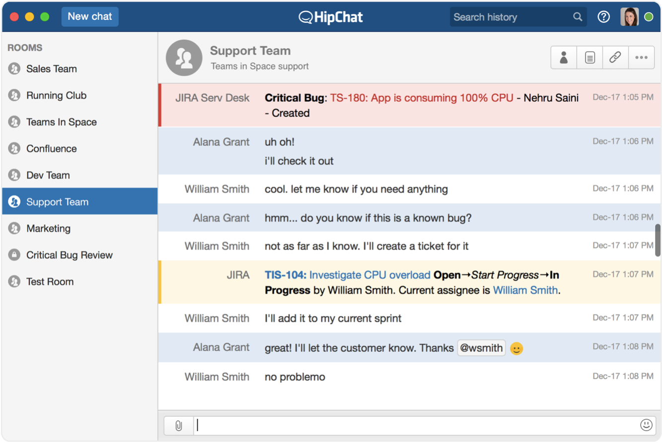Click the 'I'll add it to my current sprint' message

point(333,318)
